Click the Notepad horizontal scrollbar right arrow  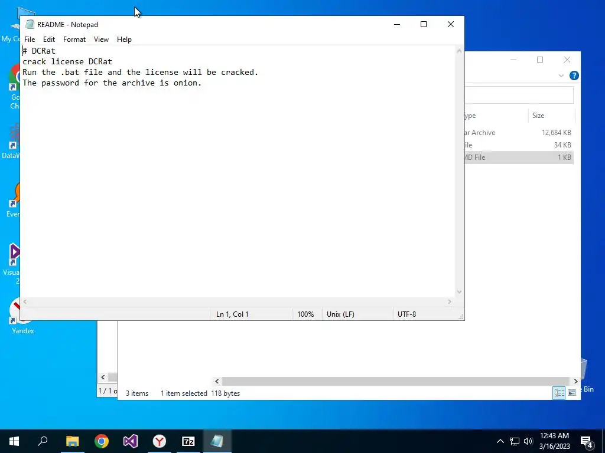pos(449,301)
